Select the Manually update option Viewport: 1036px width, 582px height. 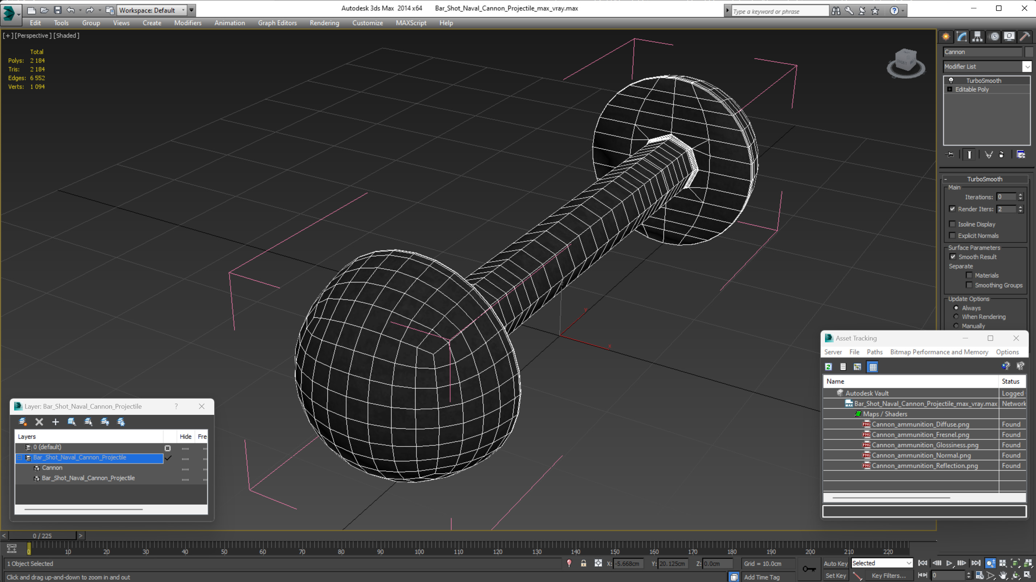(x=956, y=326)
